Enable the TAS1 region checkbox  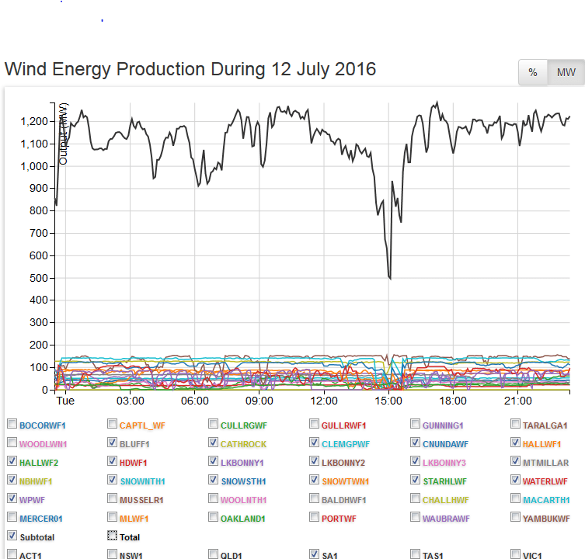tap(416, 554)
